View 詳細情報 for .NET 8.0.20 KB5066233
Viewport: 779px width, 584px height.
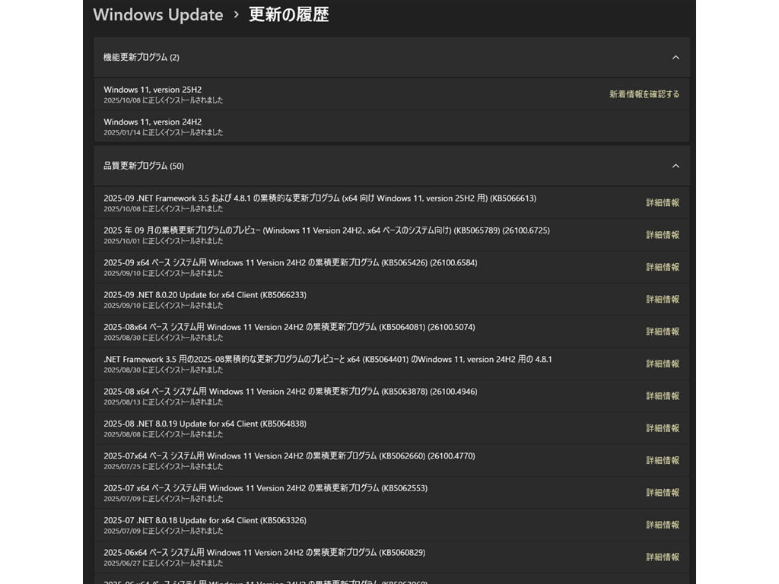tap(662, 300)
